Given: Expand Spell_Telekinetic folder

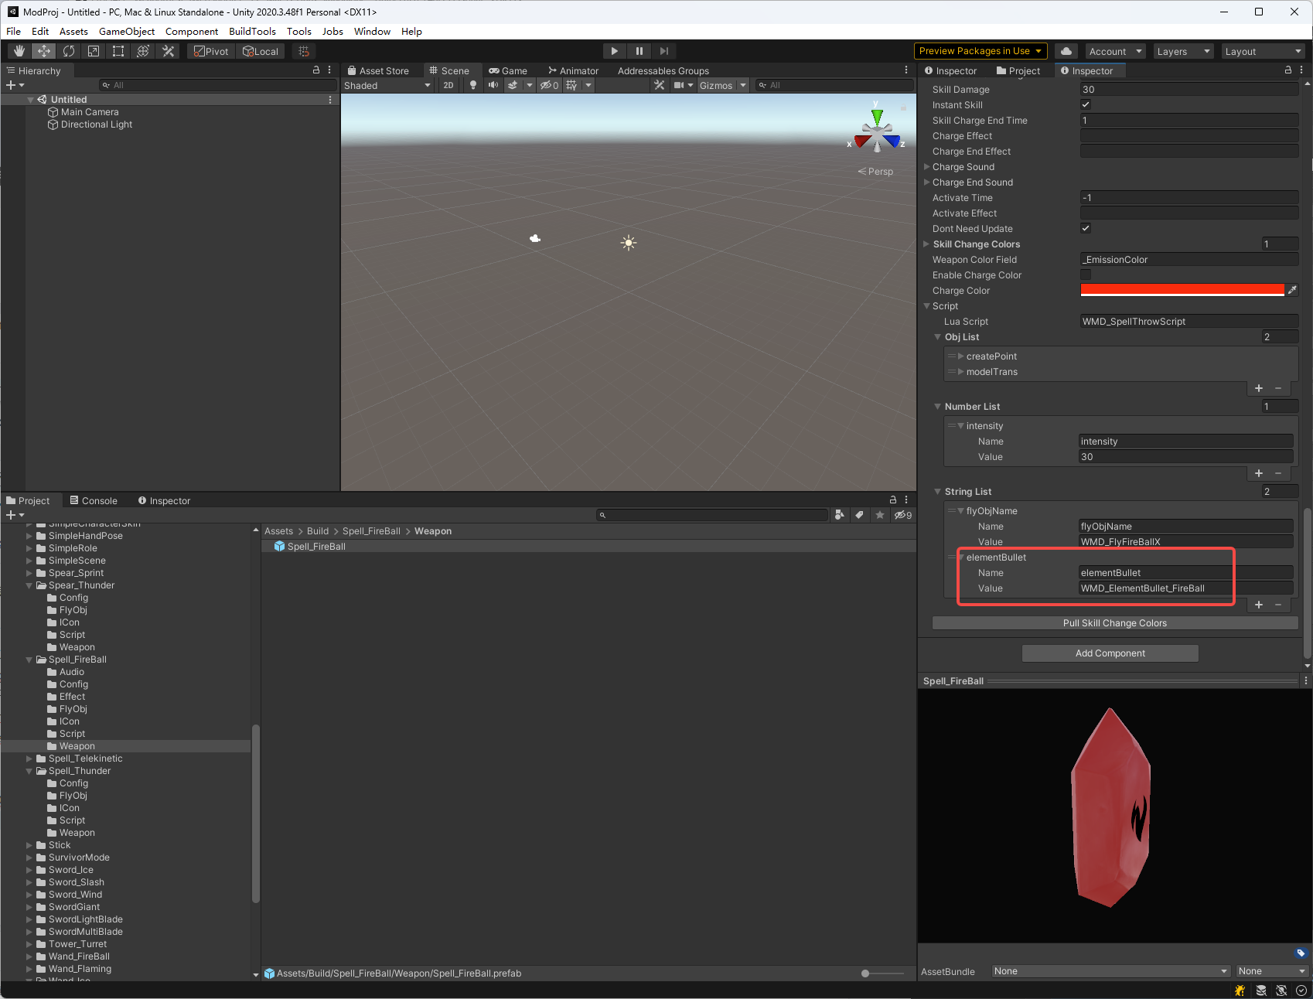Looking at the screenshot, I should [29, 759].
